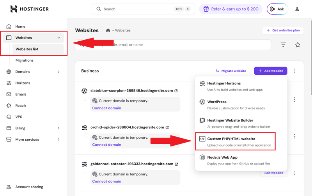Click home breadcrumb icon
Screen dimensions: 312x196
coord(108,30)
